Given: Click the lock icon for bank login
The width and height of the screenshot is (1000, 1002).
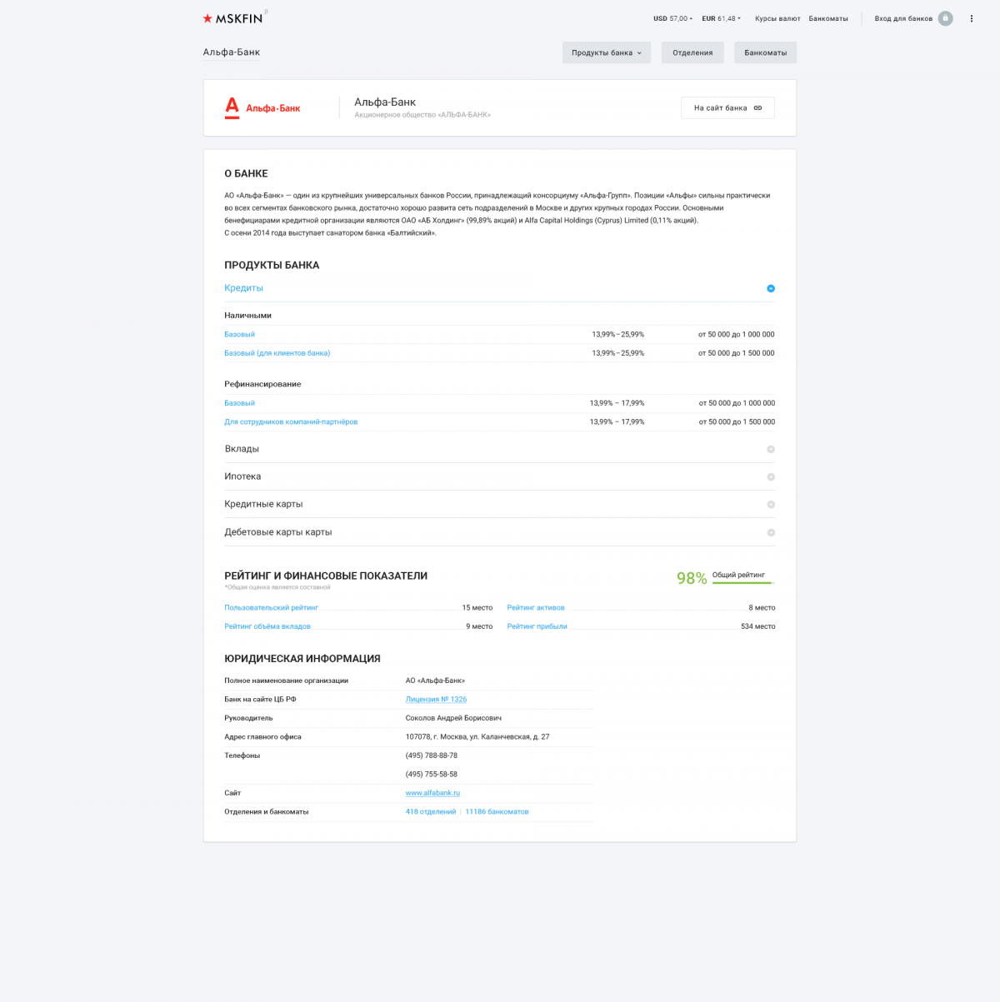Looking at the screenshot, I should tap(945, 18).
